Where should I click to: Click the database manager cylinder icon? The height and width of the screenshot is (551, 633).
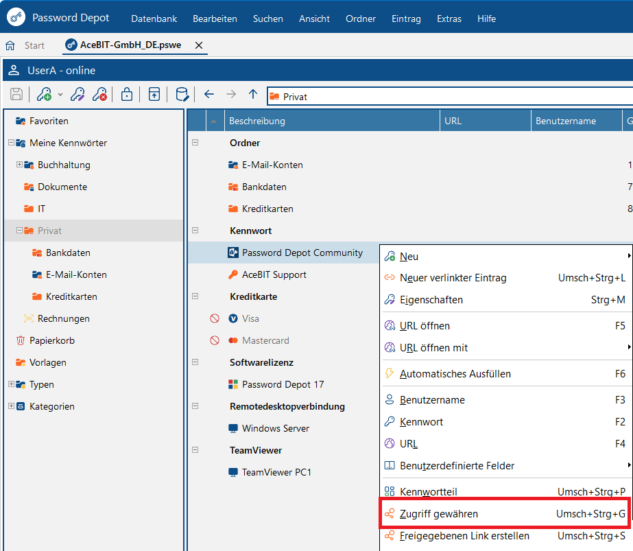[x=182, y=94]
